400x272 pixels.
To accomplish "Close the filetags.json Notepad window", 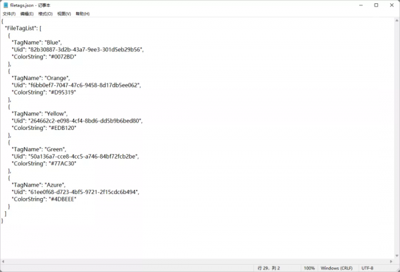I will pyautogui.click(x=392, y=5).
